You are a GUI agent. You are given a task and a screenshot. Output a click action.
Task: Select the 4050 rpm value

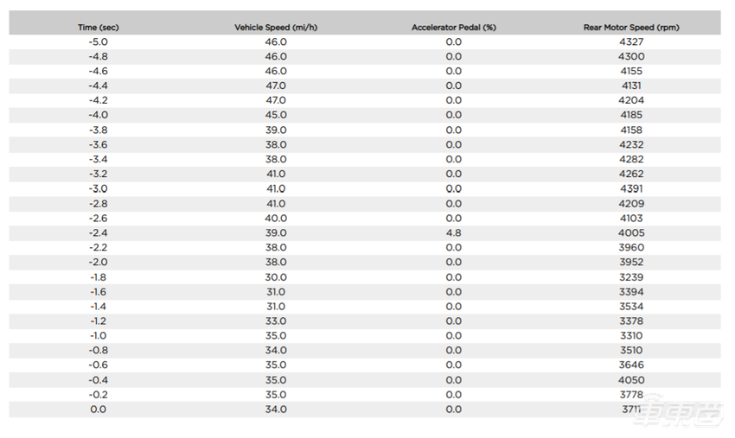631,380
